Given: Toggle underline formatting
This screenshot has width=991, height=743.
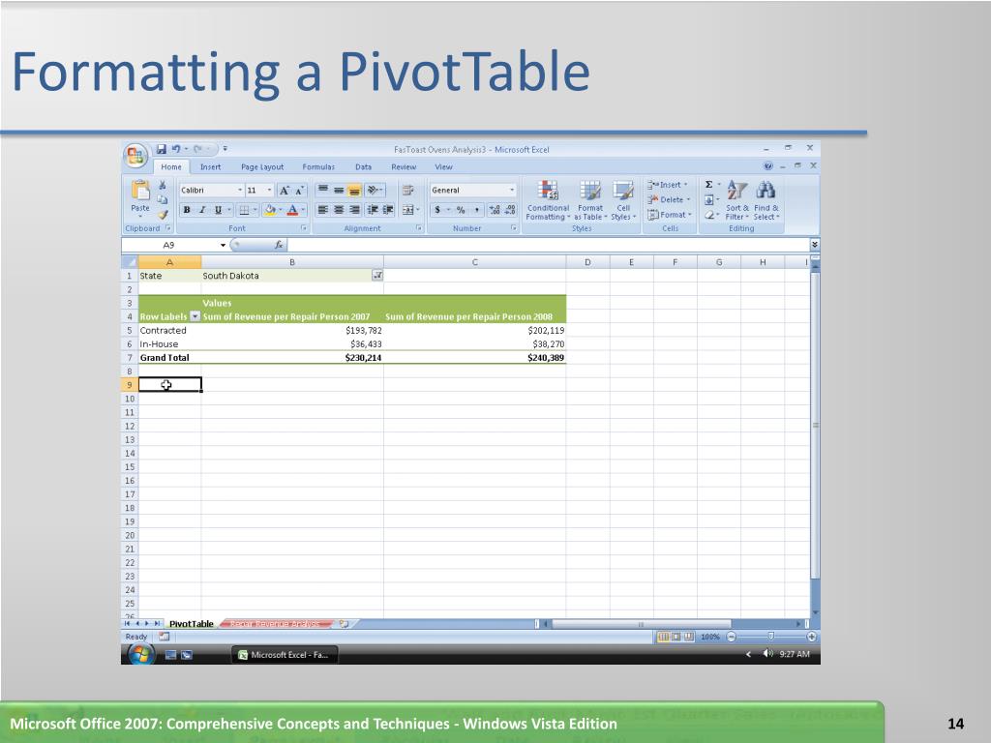Looking at the screenshot, I should coord(218,210).
